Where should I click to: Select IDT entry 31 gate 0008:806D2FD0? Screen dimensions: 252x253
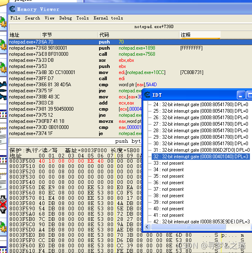click(x=201, y=150)
